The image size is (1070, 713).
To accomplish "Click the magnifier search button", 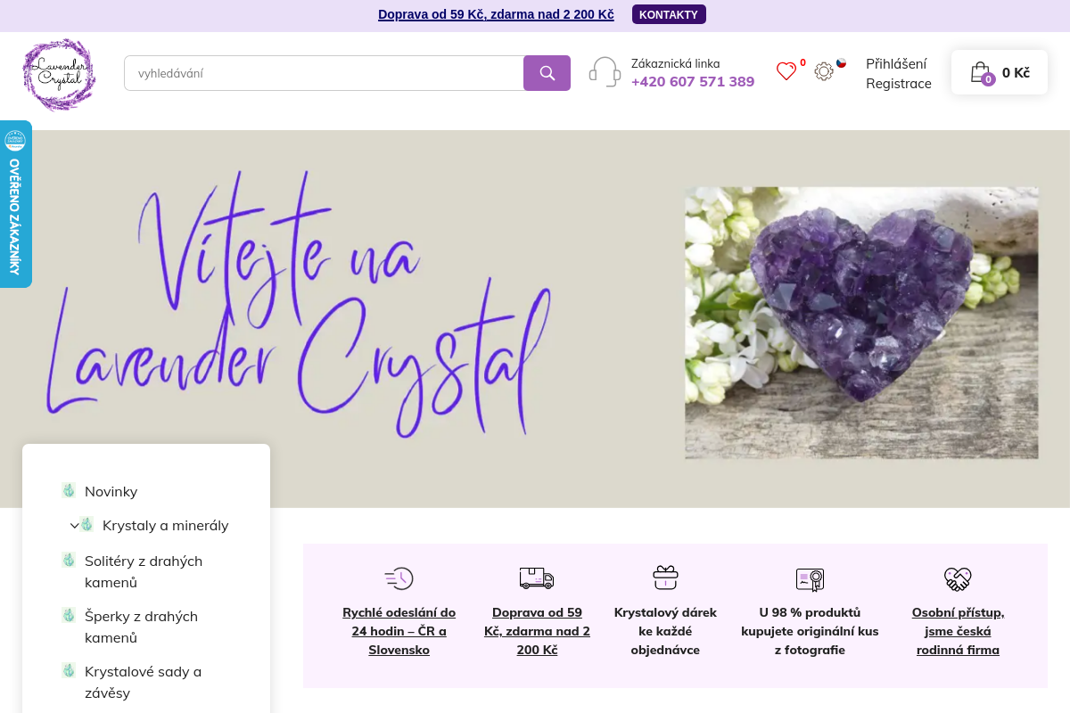I will point(547,73).
